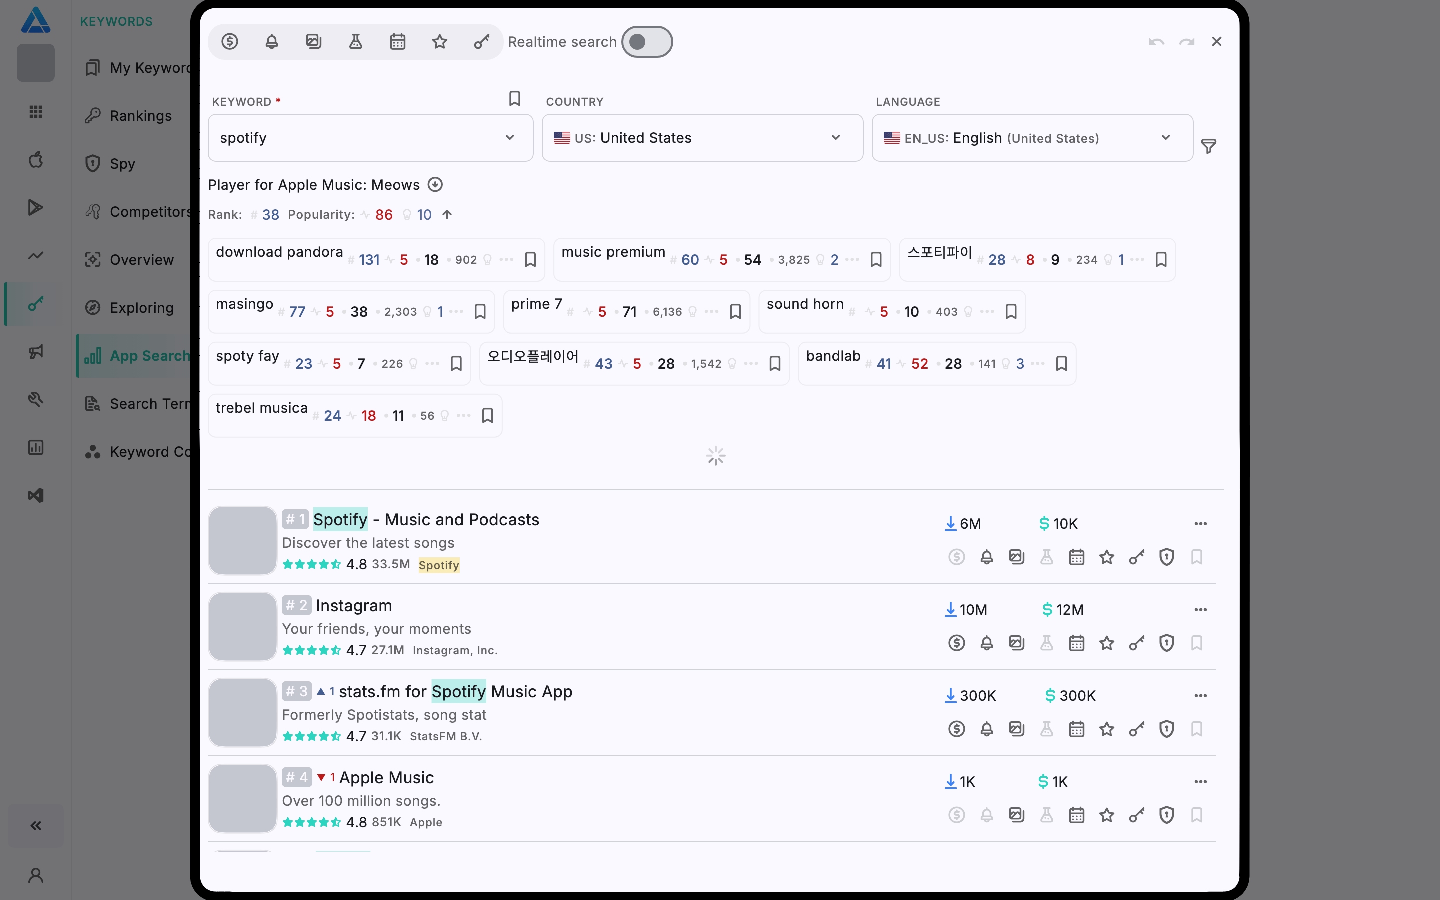The width and height of the screenshot is (1440, 900).
Task: Click the bell alerts icon in top toolbar
Action: pos(272,41)
